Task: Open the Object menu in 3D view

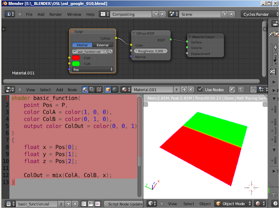Action: click(205, 204)
